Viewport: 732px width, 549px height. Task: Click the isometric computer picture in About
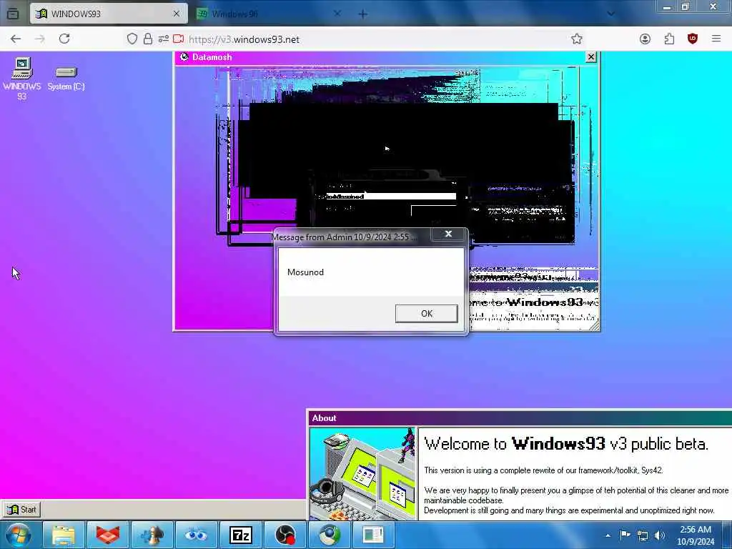(362, 474)
